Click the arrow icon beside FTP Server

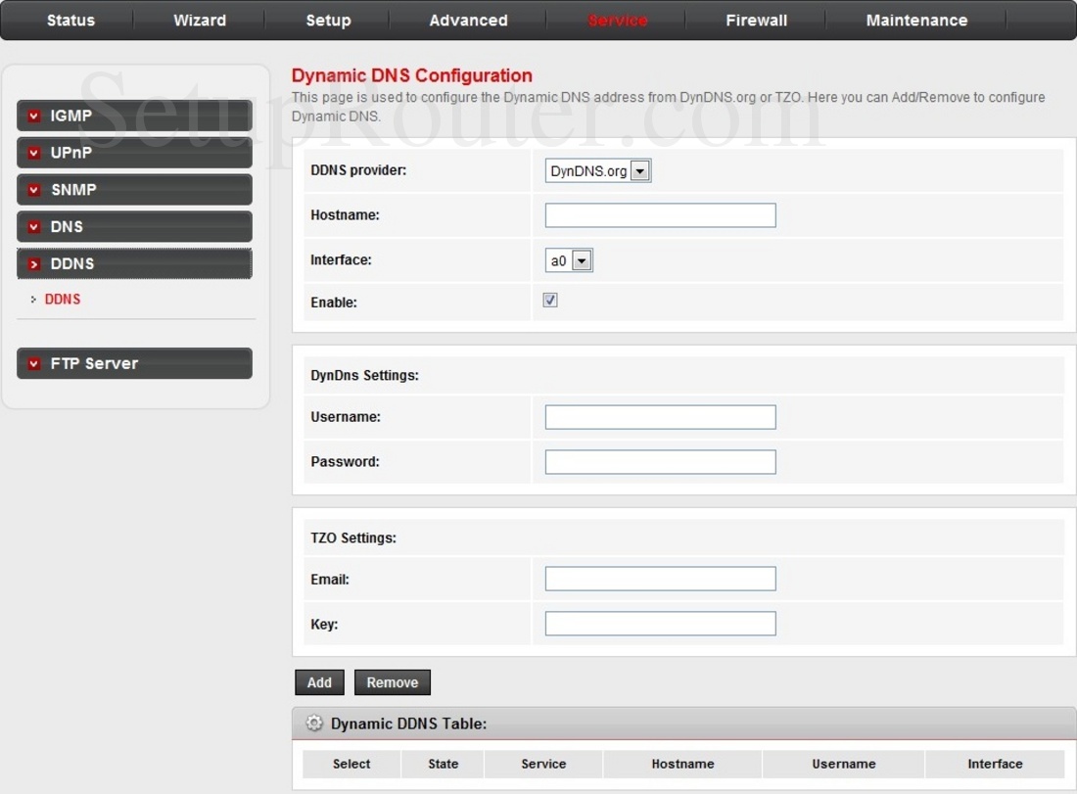tap(34, 364)
